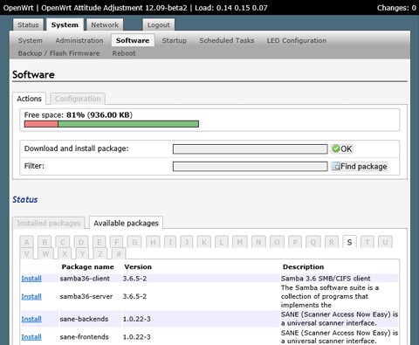Show packages under the # tab
This screenshot has height=345, width=419.
tap(119, 253)
